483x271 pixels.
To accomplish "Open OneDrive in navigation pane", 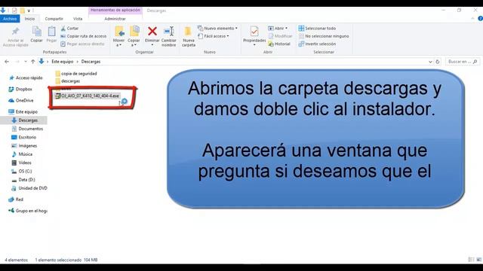I will 21,100.
